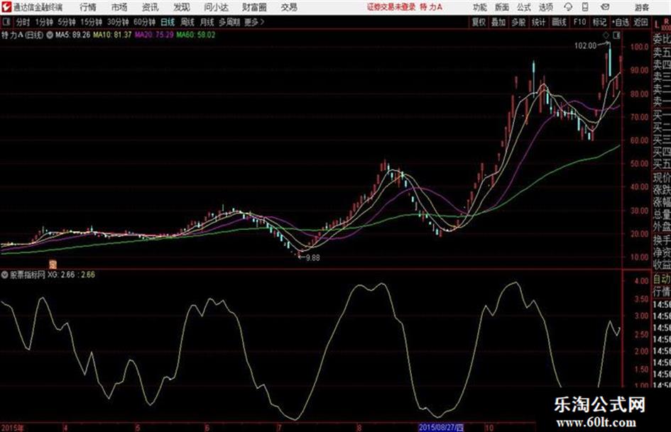The height and width of the screenshot is (432, 671).
Task: Open the mail envelope icon
Action: click(x=605, y=7)
